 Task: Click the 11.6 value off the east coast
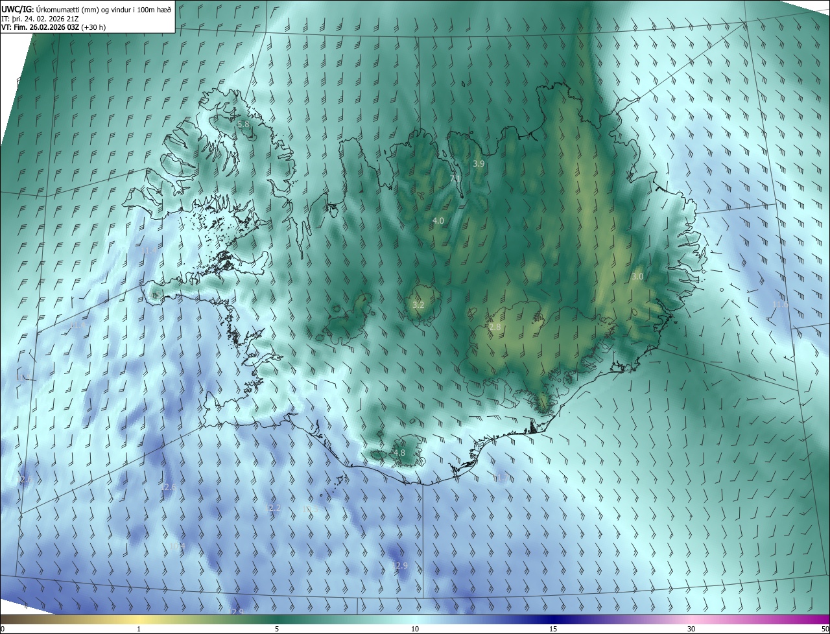(x=781, y=305)
